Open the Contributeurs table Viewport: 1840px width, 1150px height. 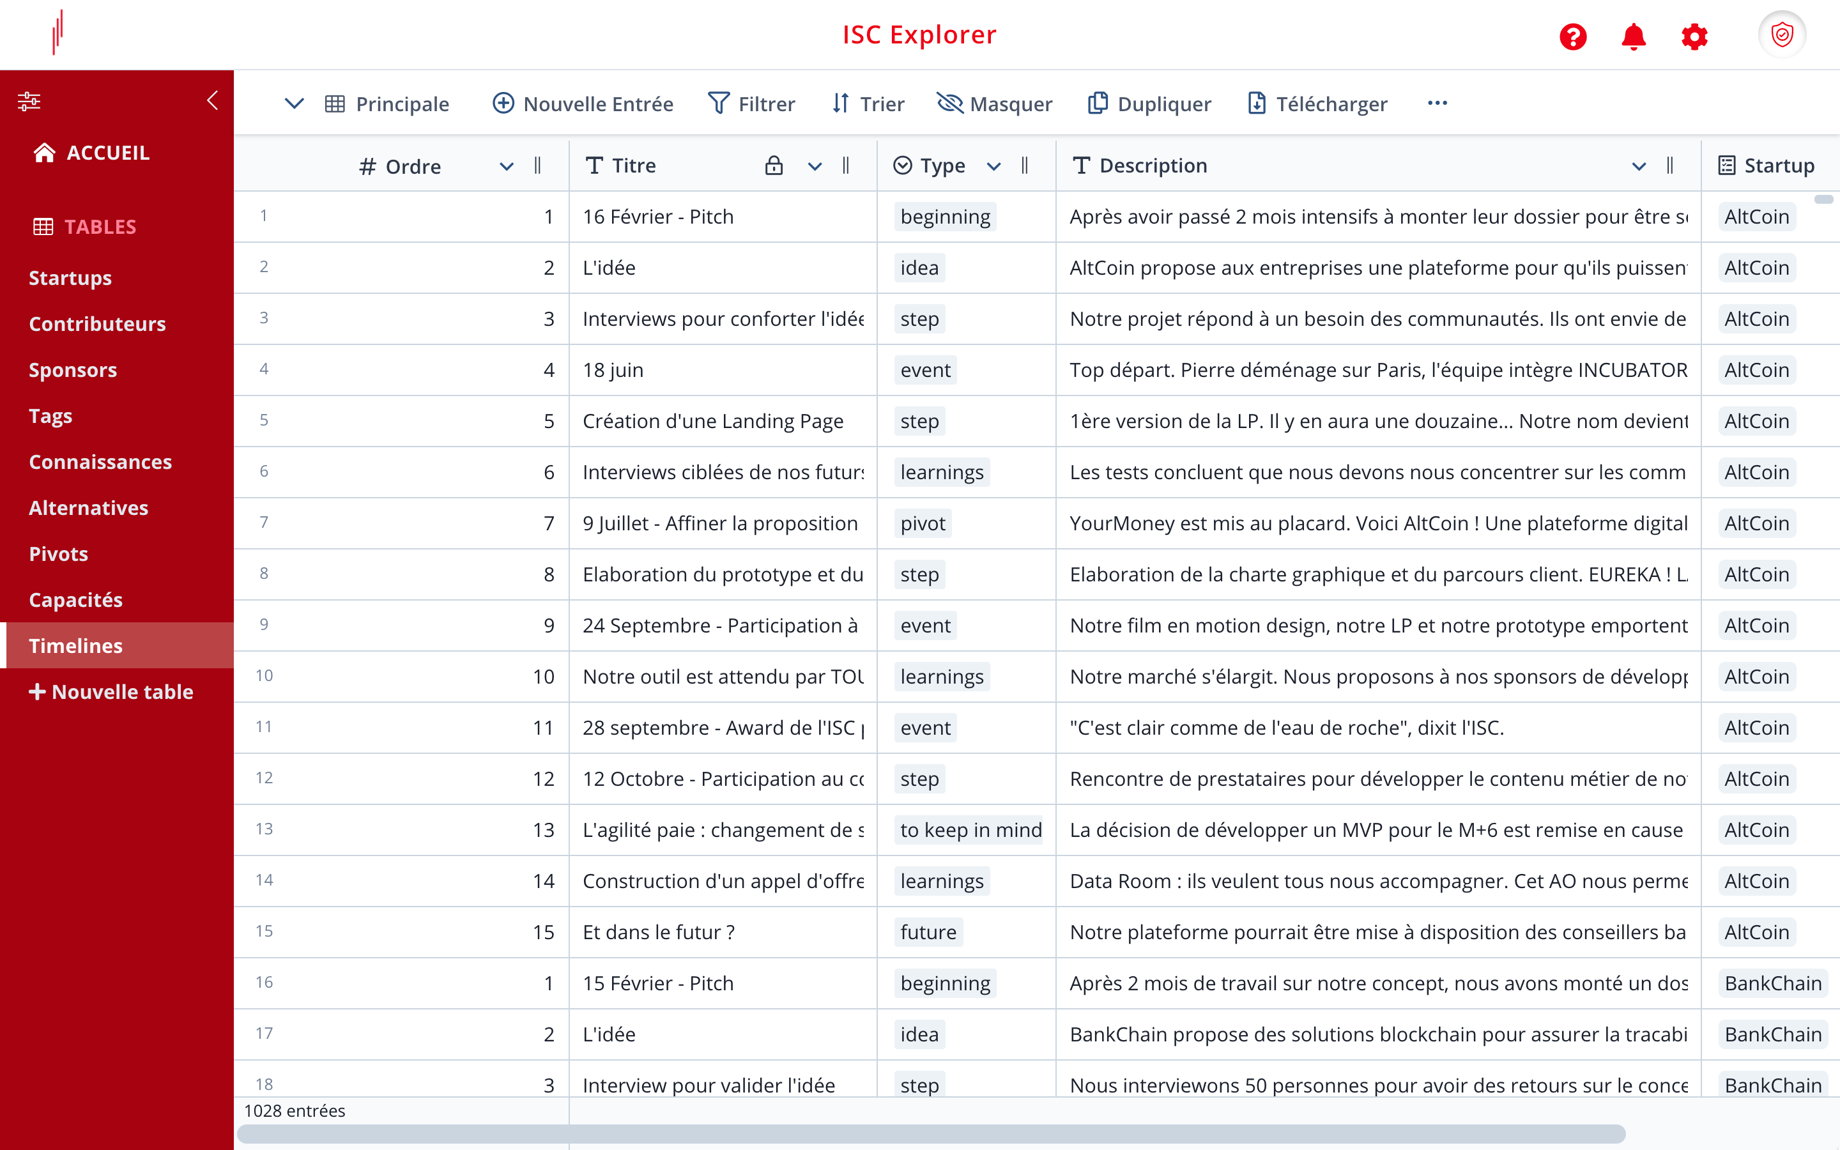97,324
